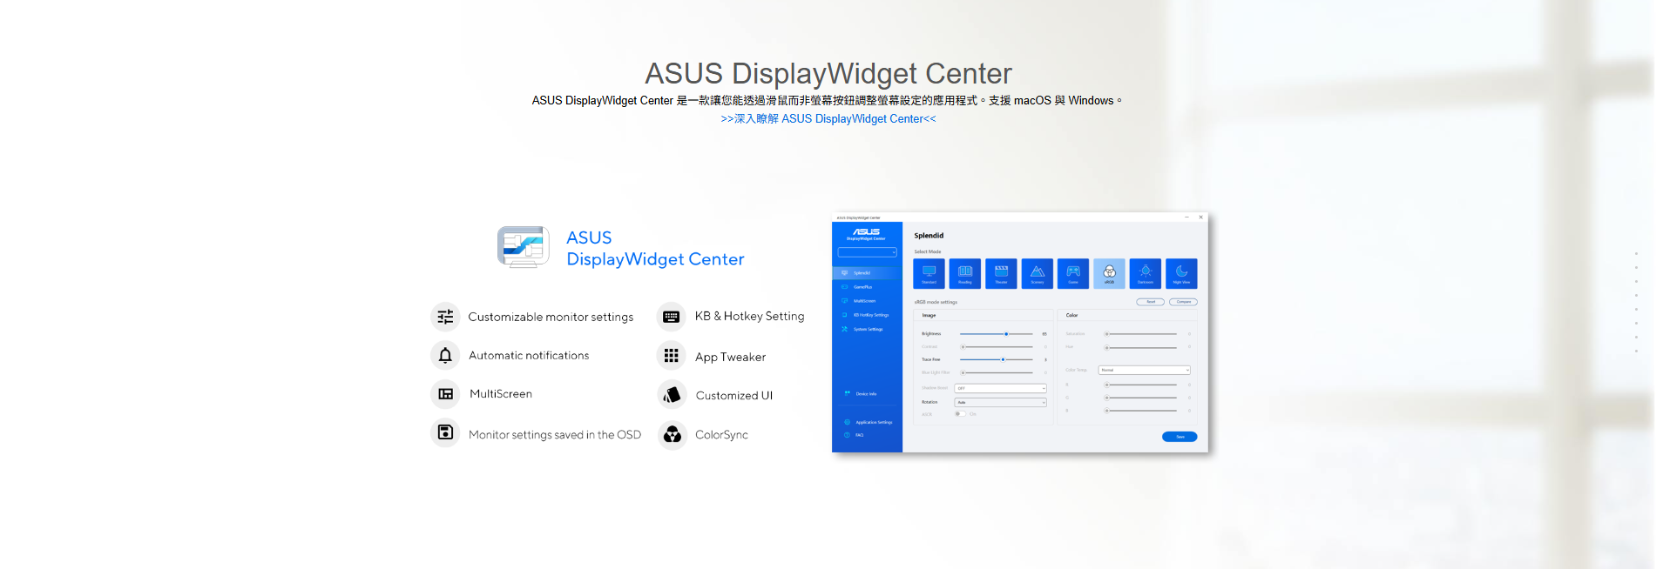Click the B color channel slider

click(1141, 411)
